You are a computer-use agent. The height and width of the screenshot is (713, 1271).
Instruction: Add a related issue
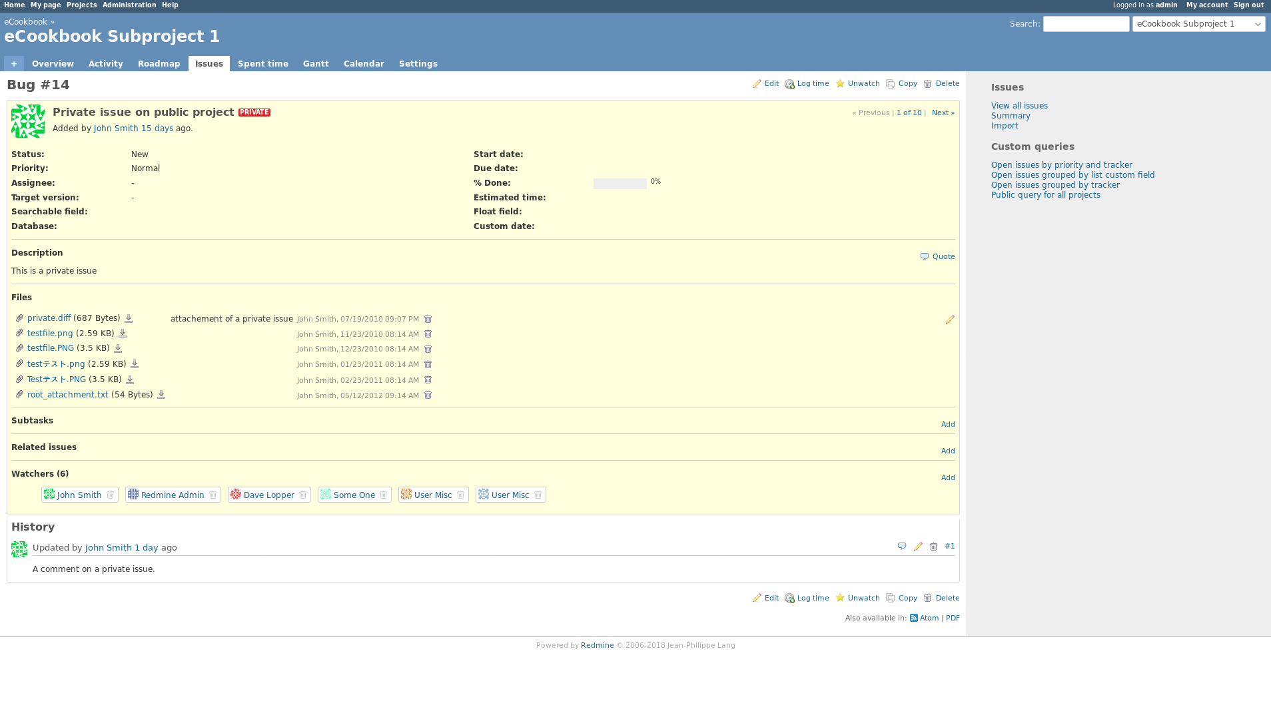tap(948, 451)
